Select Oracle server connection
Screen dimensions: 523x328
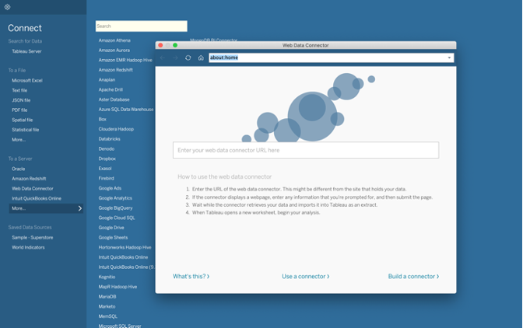point(19,169)
